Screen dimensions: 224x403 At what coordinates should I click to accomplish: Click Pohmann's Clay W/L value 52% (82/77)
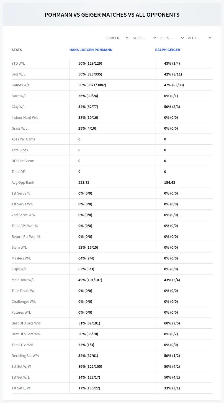tap(88, 107)
